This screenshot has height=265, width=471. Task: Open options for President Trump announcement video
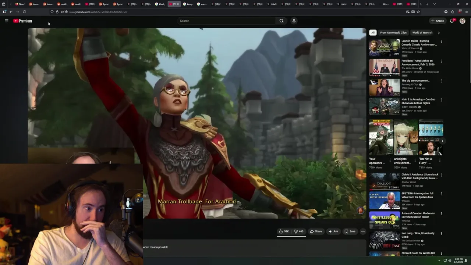[442, 61]
